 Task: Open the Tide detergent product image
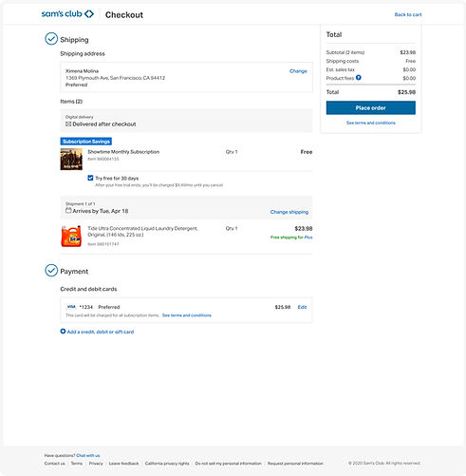(71, 236)
